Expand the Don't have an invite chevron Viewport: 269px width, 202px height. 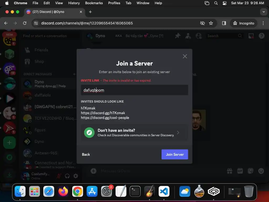click(178, 133)
